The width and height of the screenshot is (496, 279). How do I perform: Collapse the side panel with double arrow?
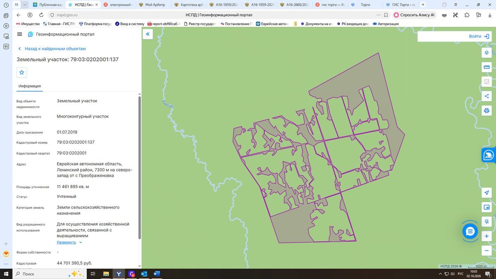(x=148, y=34)
